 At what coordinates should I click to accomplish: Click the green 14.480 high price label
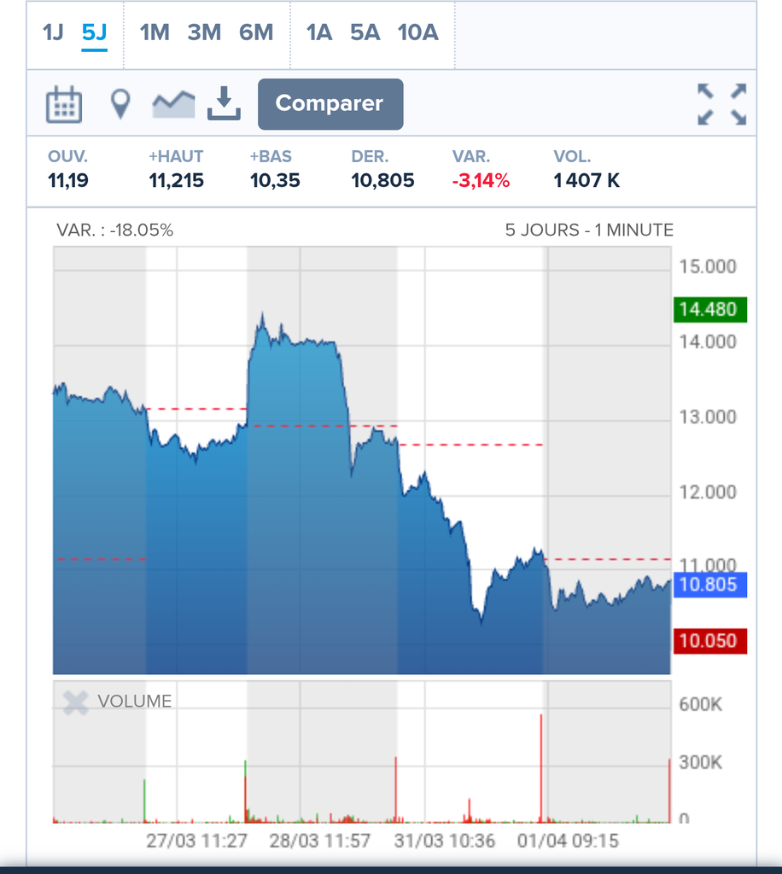(x=710, y=309)
